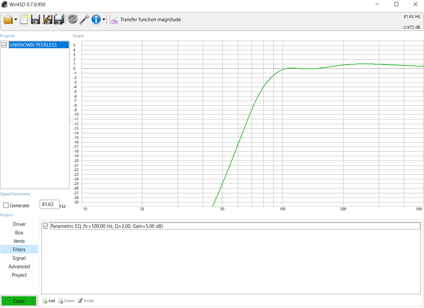Expand the open project dropdown arrow

(16, 20)
